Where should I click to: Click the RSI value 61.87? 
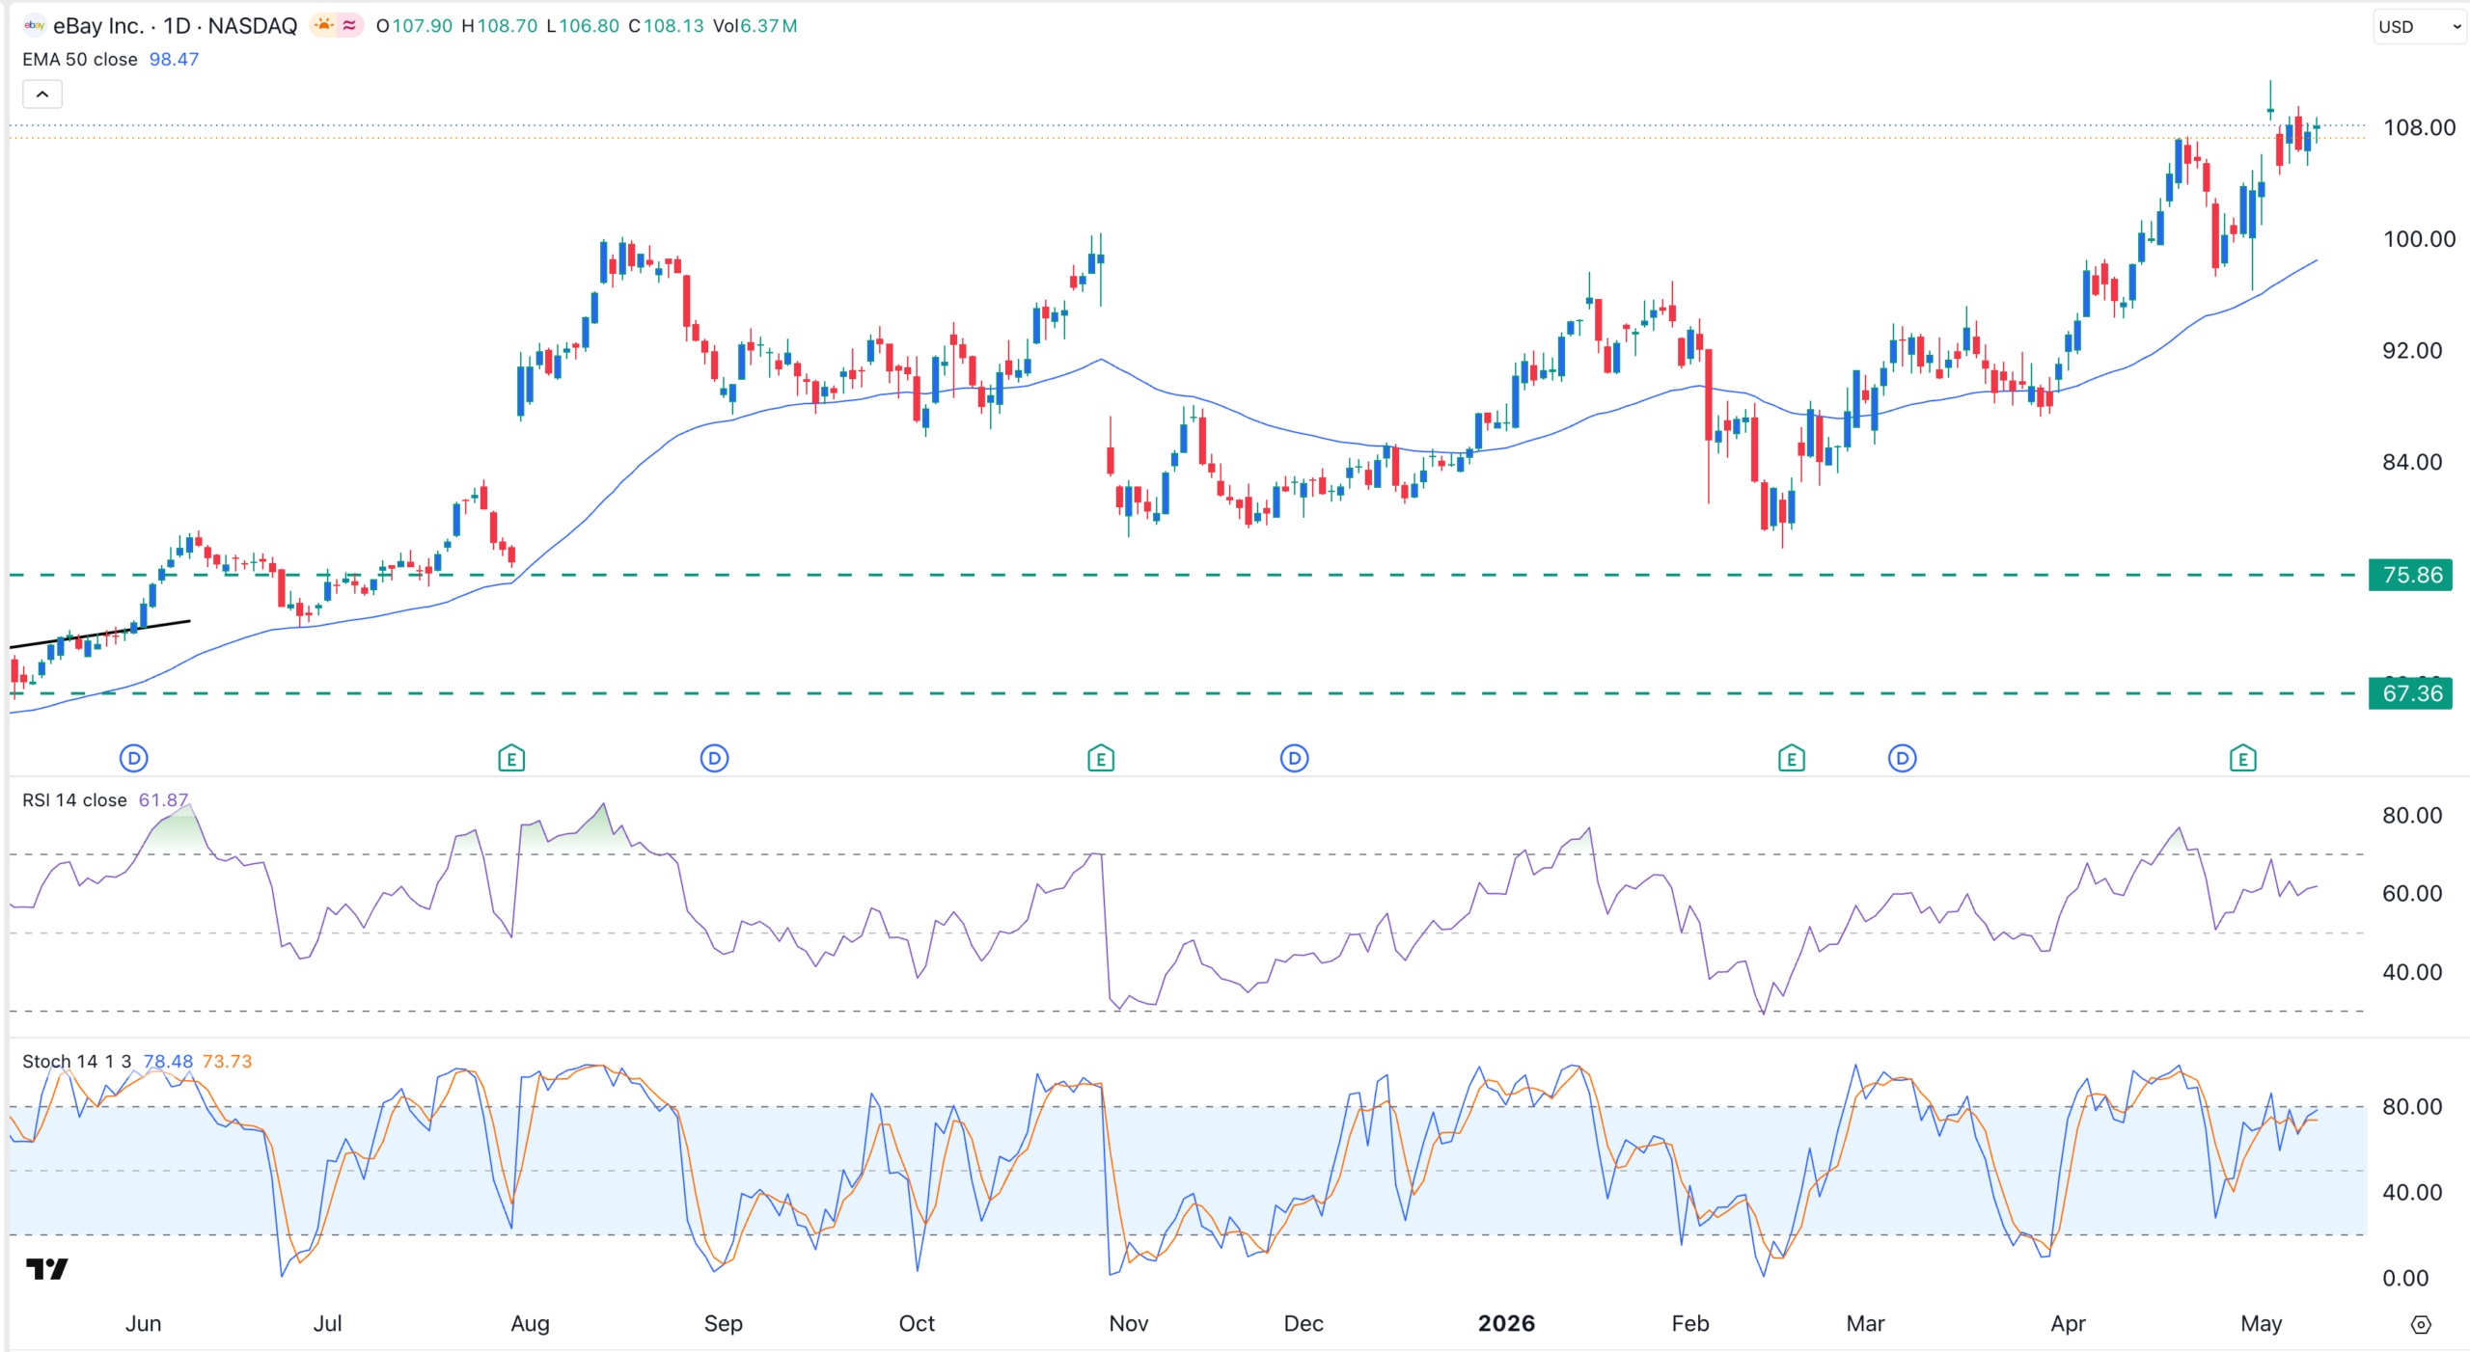[x=164, y=800]
